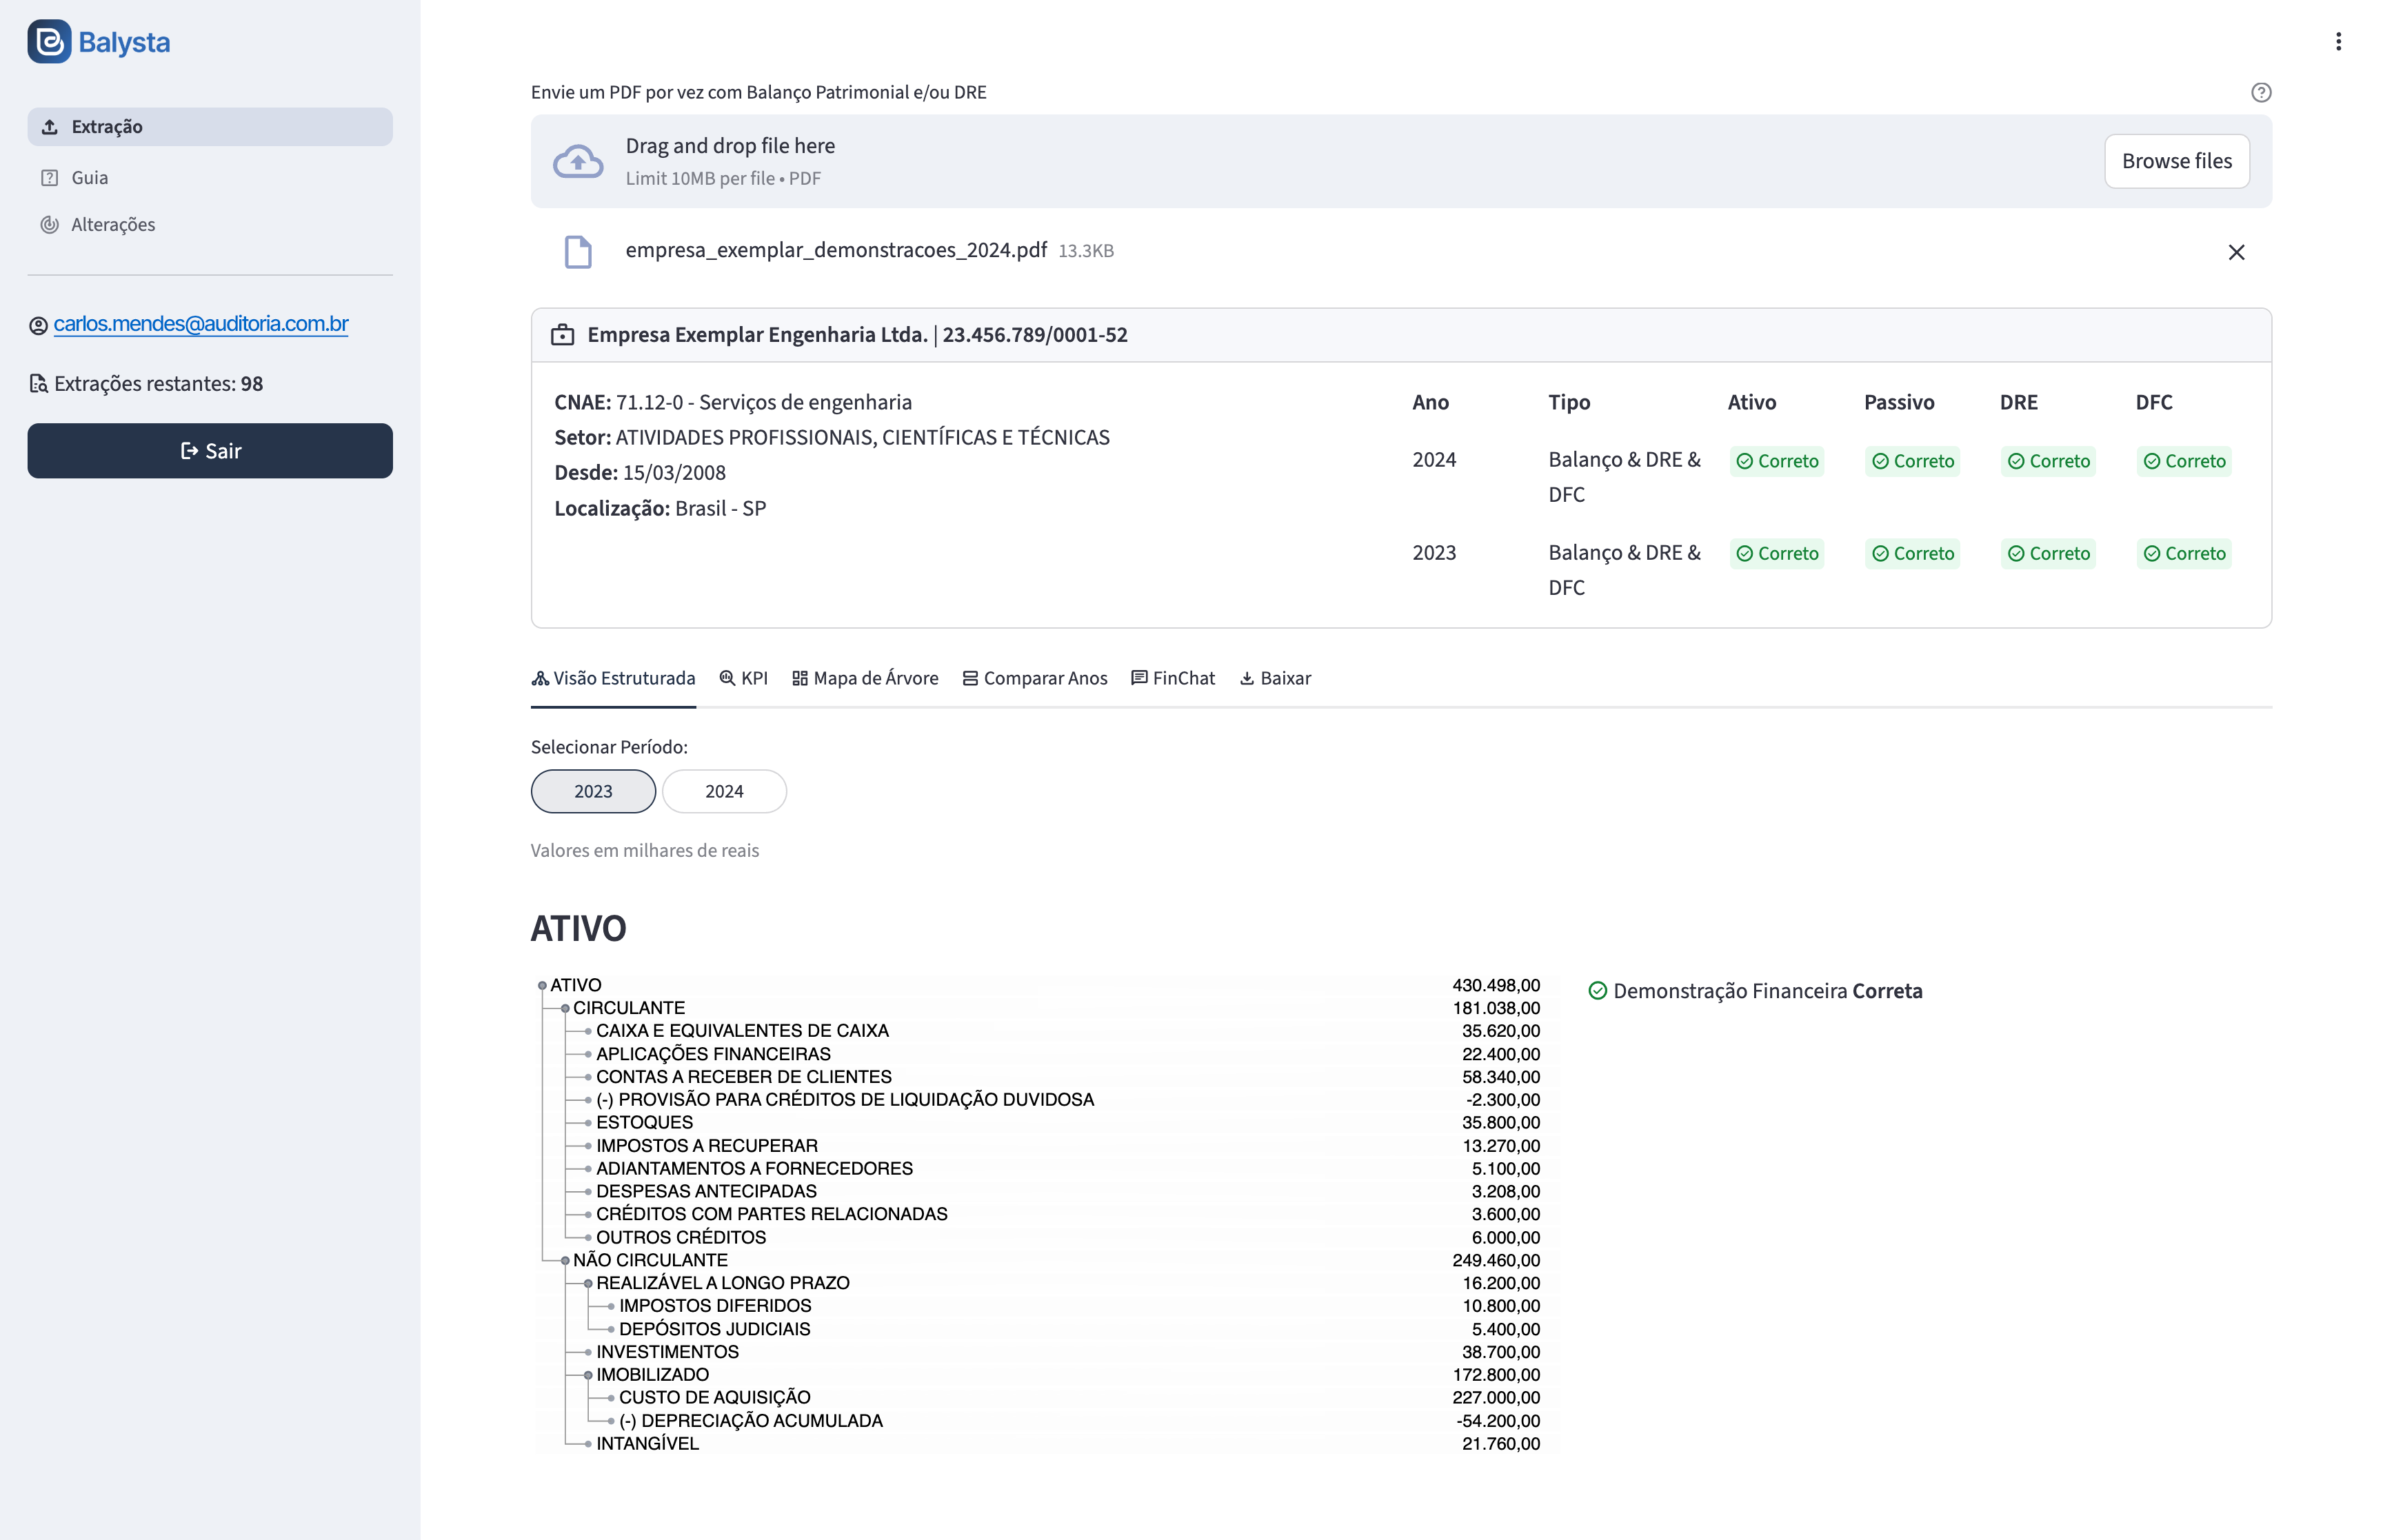
Task: Click the Demonstração Financeira Correta status
Action: 1756,991
